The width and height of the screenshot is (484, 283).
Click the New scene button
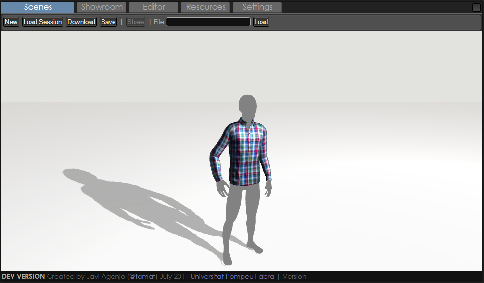click(x=11, y=22)
